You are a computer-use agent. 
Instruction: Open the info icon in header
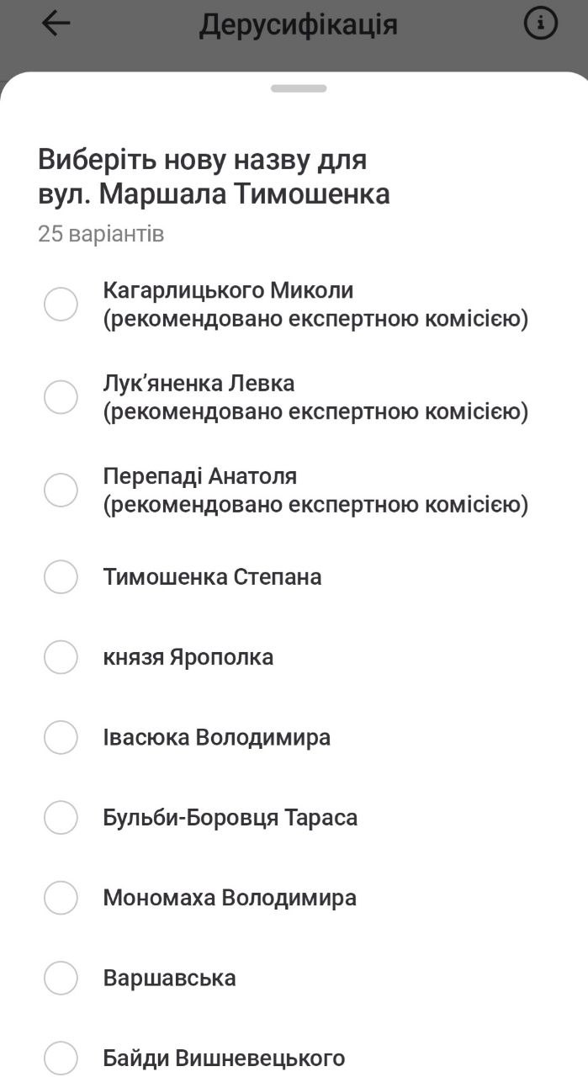(540, 24)
